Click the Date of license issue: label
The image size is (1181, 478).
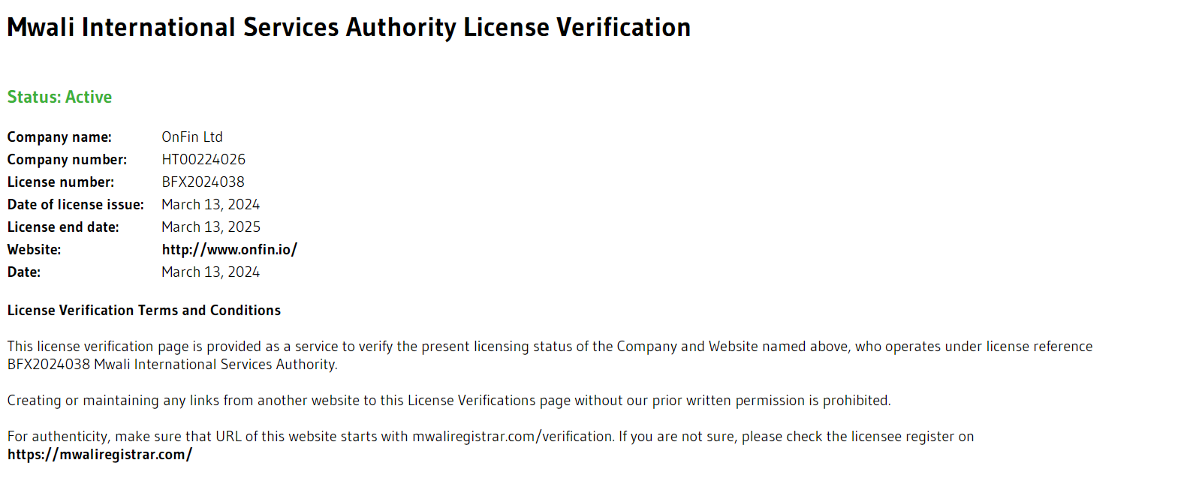pyautogui.click(x=75, y=205)
